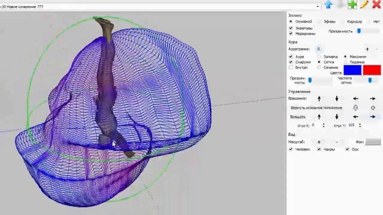
Task: Click the ellipse Прозрачность slider handle
Action: coord(359,31)
